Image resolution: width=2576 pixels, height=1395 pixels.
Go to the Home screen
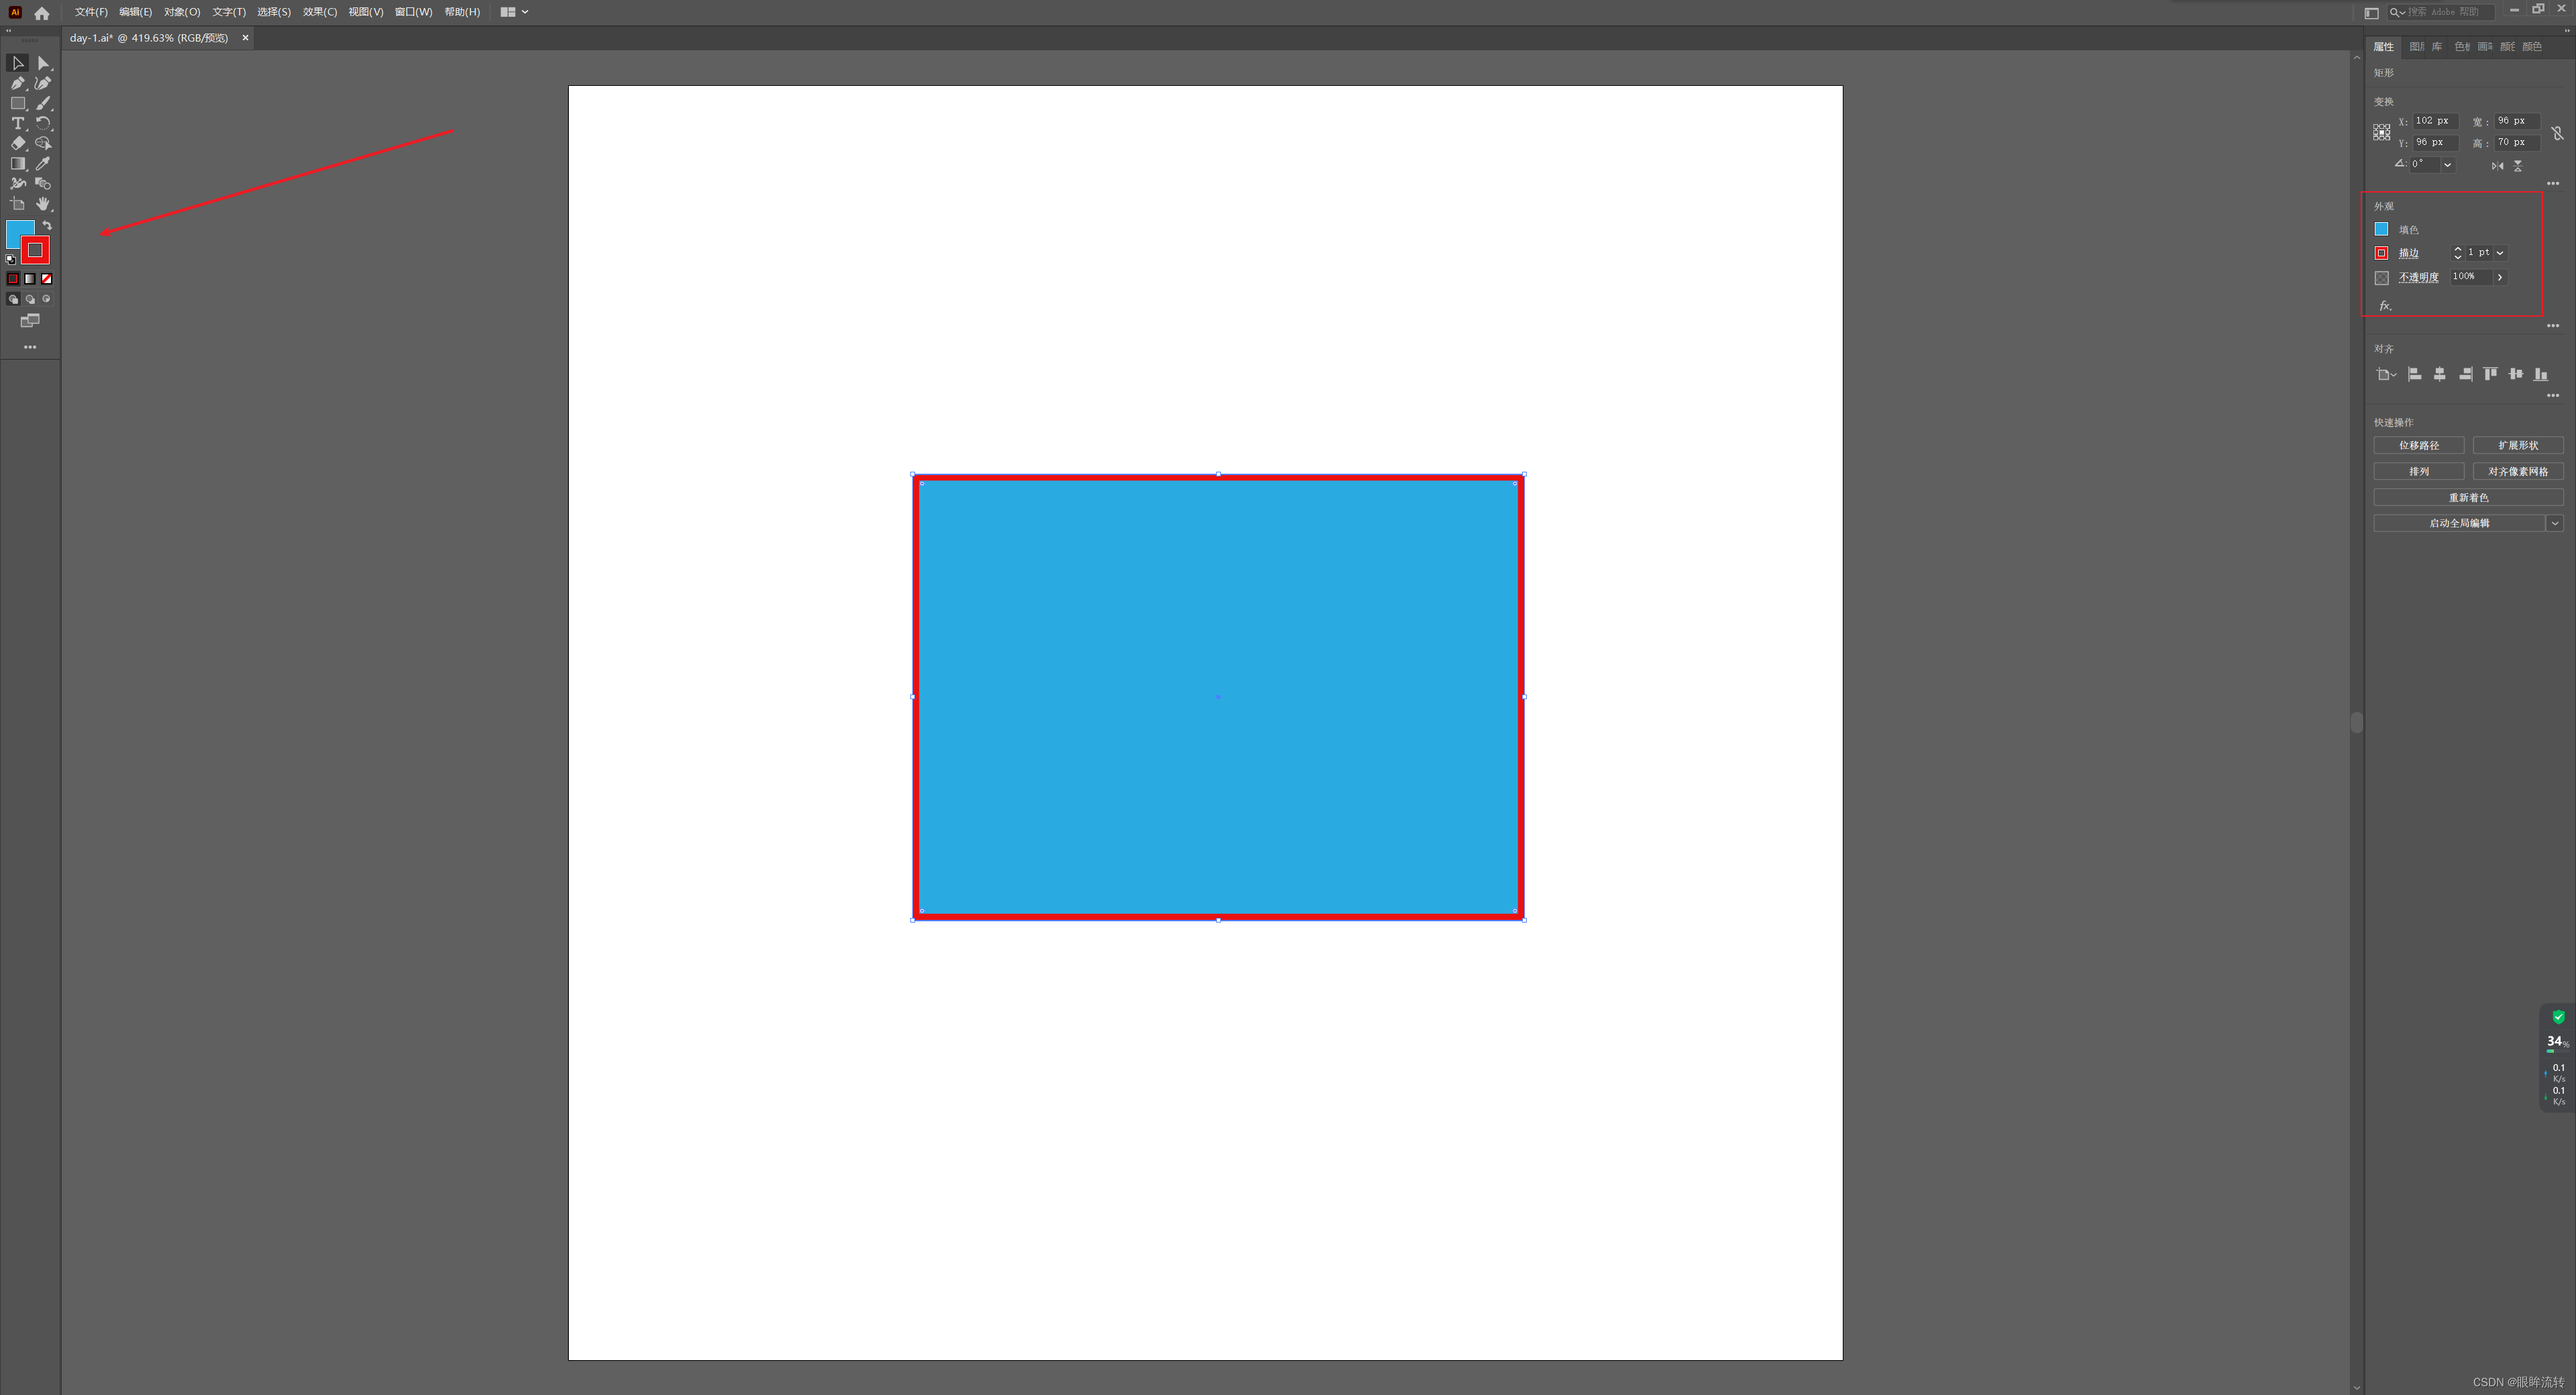[42, 13]
